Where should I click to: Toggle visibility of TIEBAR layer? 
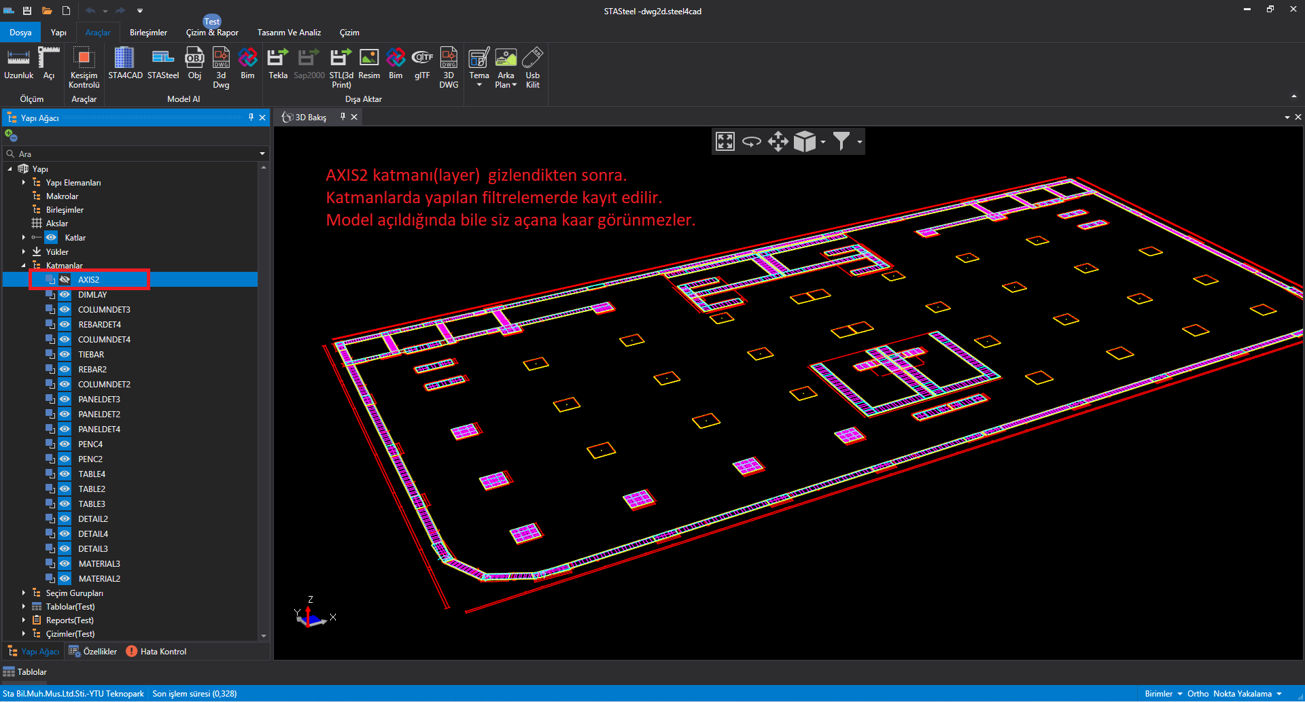pyautogui.click(x=65, y=355)
